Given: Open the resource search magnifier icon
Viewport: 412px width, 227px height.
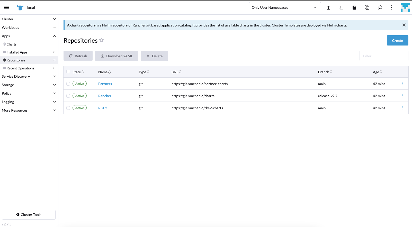Looking at the screenshot, I should [380, 7].
